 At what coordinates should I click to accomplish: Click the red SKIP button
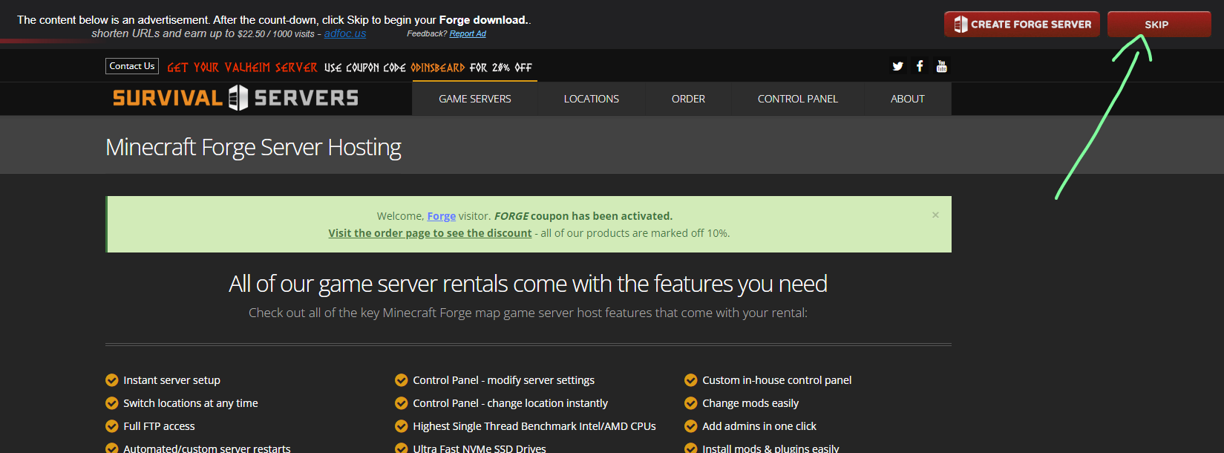click(1159, 25)
